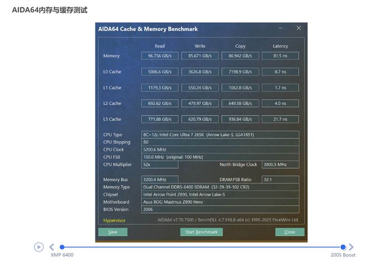Viewport: 370px width, 262px height.
Task: Click Start Benchmark button
Action: click(x=201, y=232)
